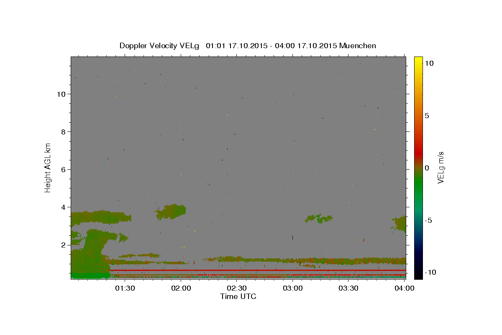
Task: Click the height axis label 8
Action: pos(63,132)
